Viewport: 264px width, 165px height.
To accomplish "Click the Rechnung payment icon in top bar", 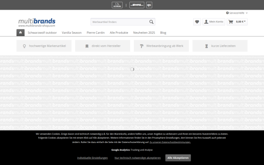I will point(117,5).
